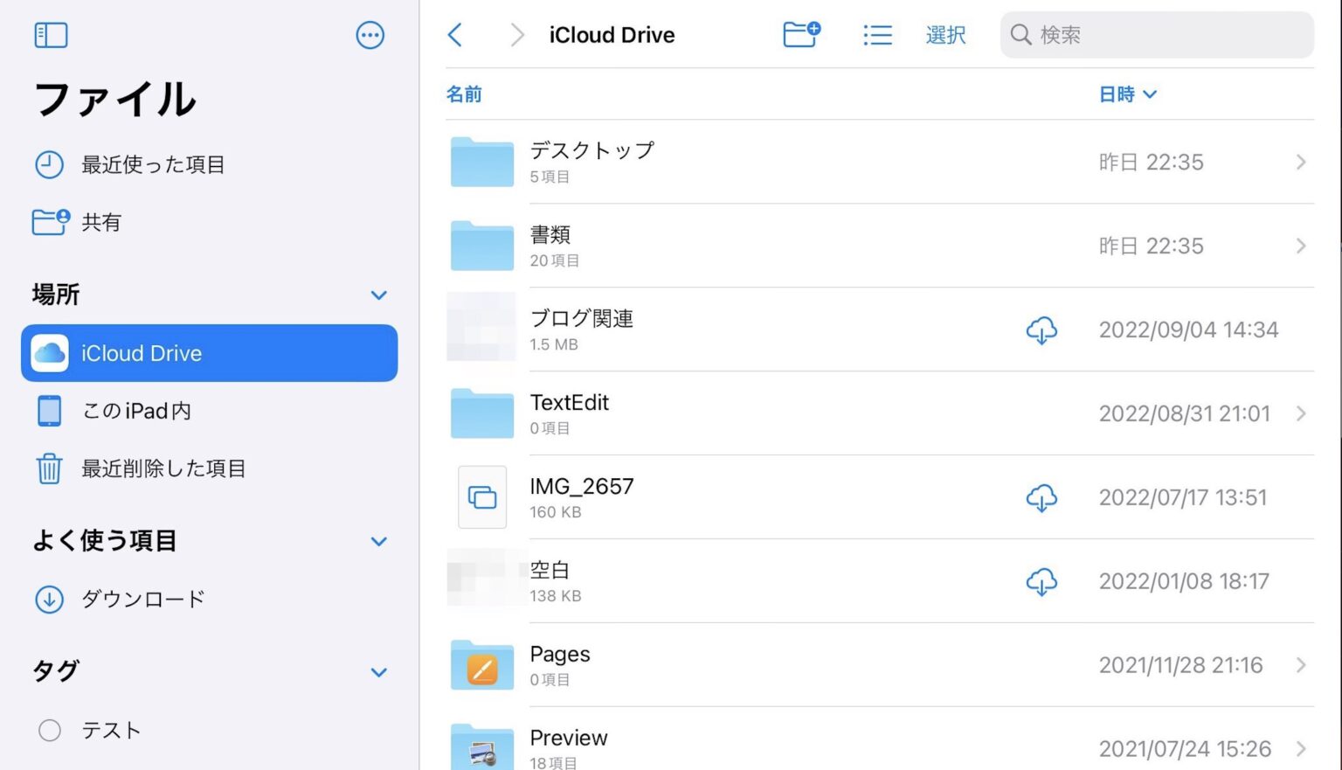Click the iPad device icon
The width and height of the screenshot is (1342, 770).
[50, 411]
